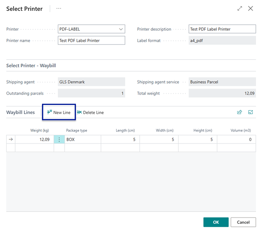263x230 pixels.
Task: Select the row arrow for first waybill line
Action: coord(11,139)
